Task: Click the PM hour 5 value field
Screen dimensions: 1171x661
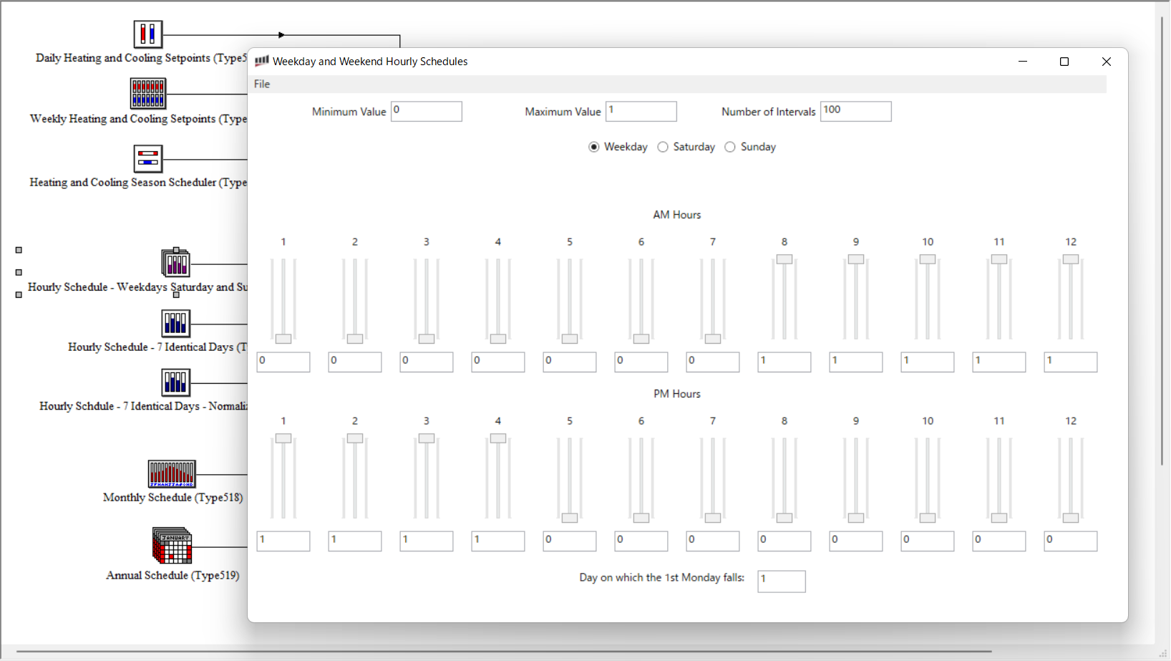Action: pos(570,541)
